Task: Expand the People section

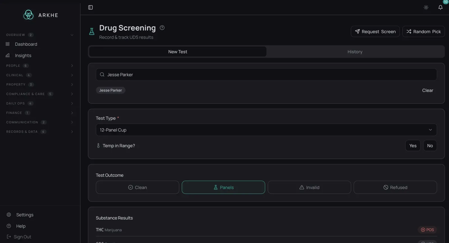Action: click(x=40, y=66)
